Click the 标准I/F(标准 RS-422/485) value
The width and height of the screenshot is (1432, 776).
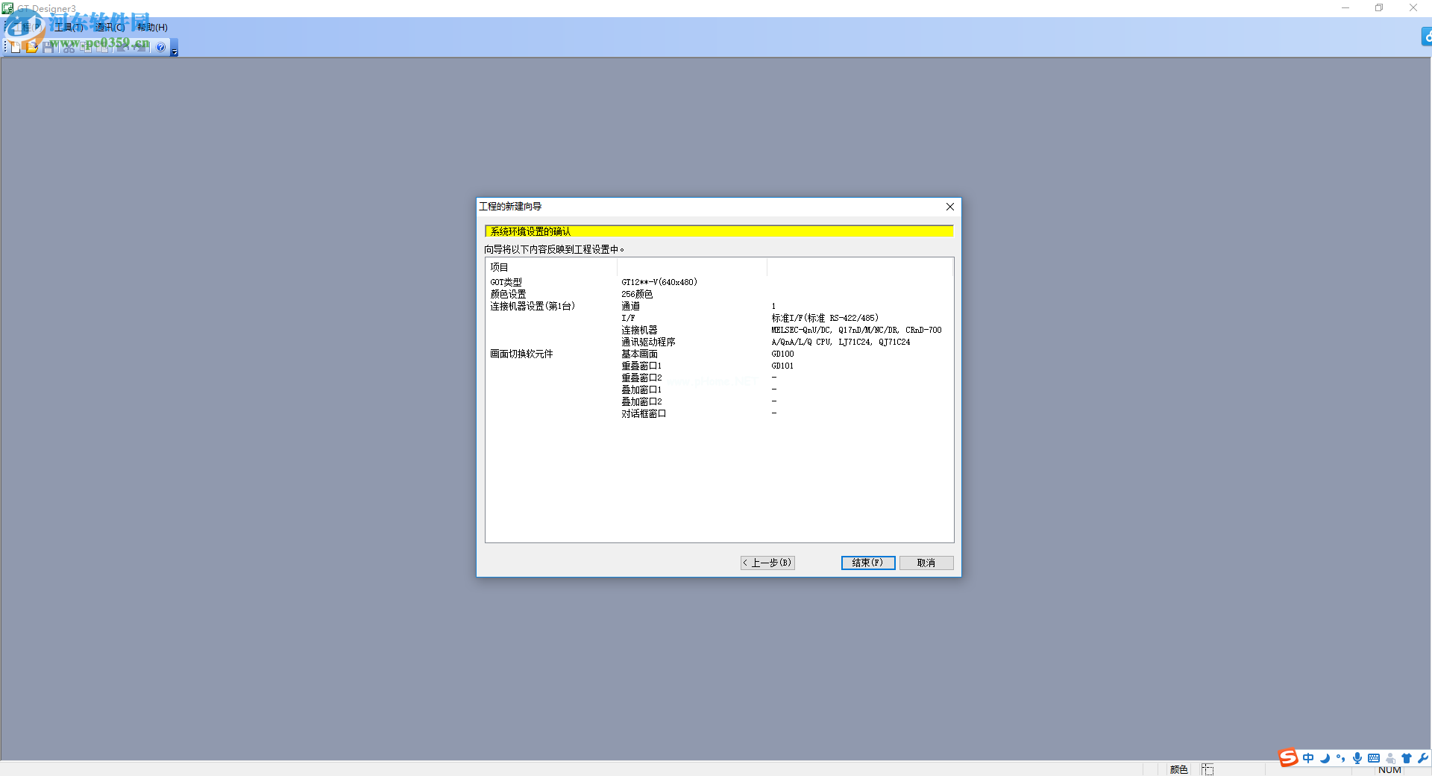coord(825,318)
